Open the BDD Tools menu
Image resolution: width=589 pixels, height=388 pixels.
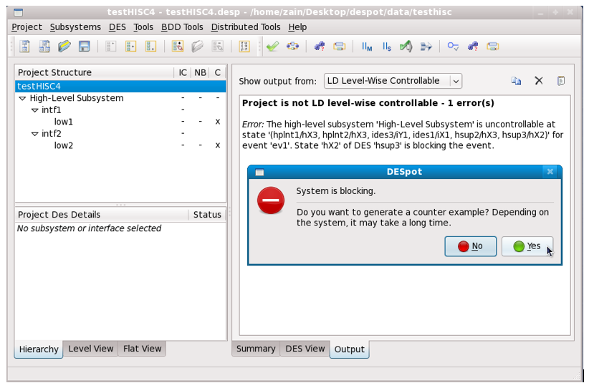[x=182, y=27]
